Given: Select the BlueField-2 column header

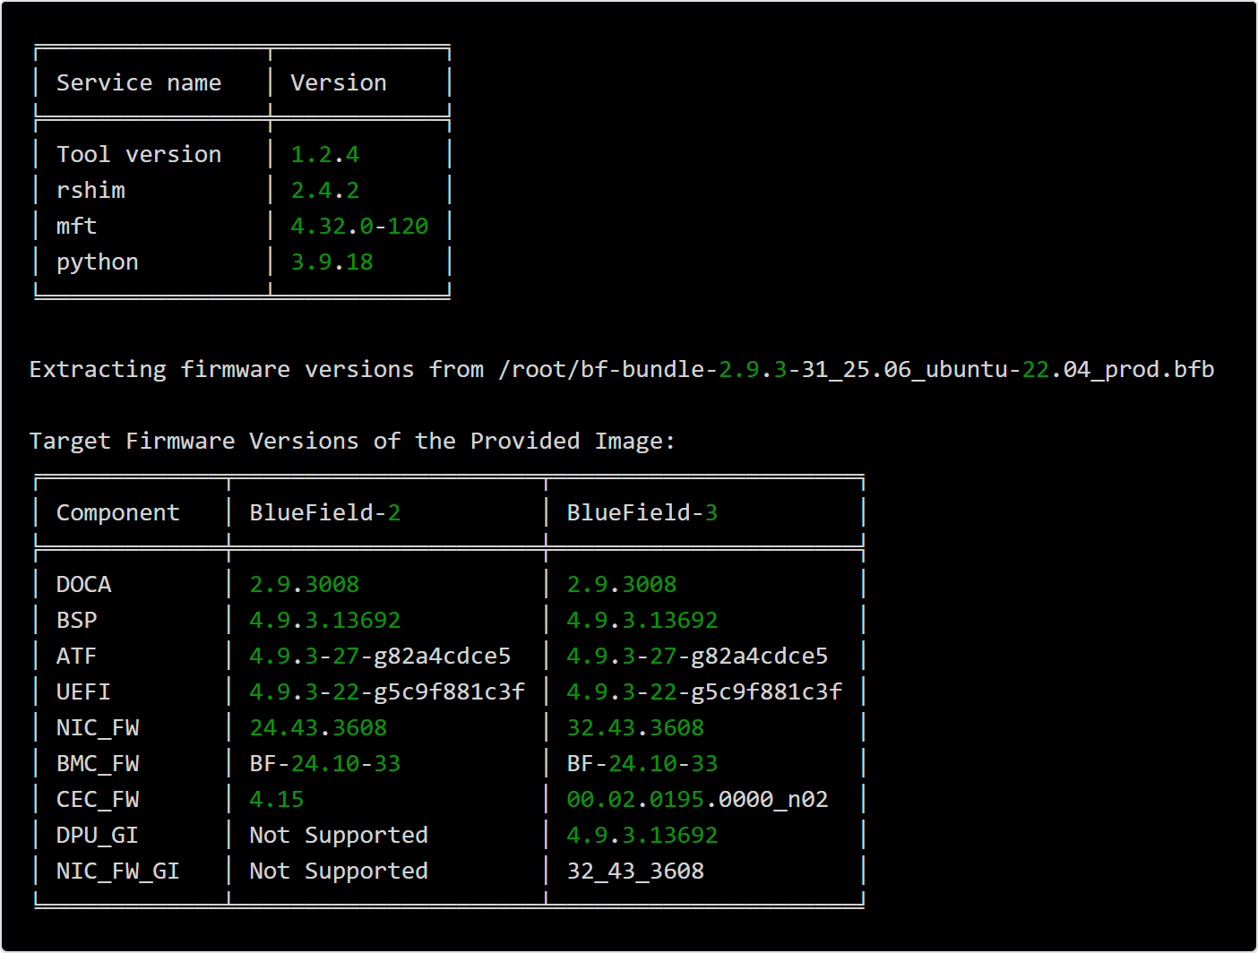Looking at the screenshot, I should [x=324, y=513].
